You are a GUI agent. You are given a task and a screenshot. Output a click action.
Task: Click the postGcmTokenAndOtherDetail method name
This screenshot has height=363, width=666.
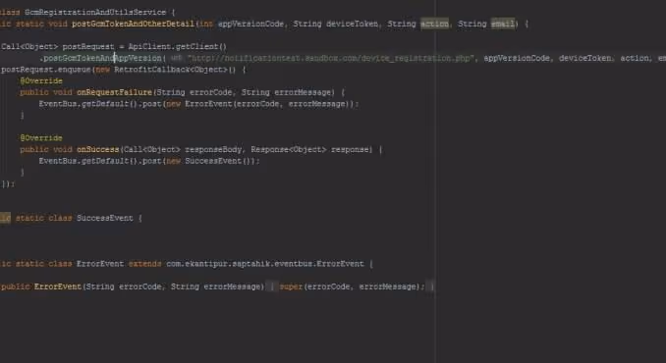(x=133, y=24)
